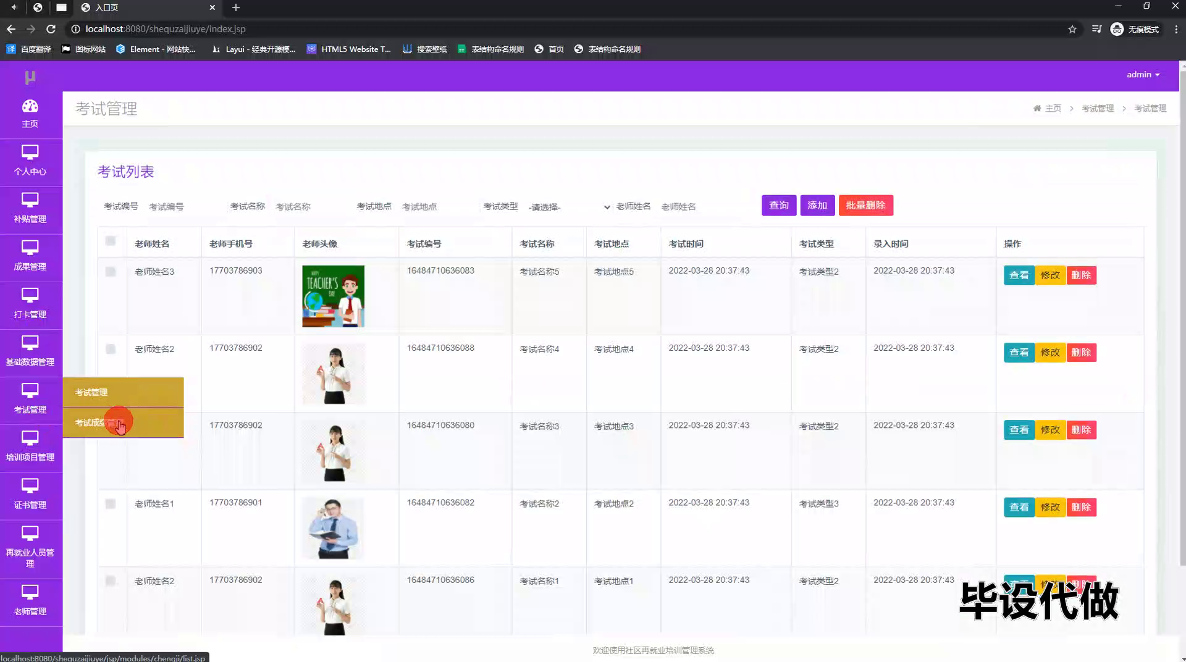Click the 考试编号 column header
This screenshot has width=1186, height=662.
(424, 244)
